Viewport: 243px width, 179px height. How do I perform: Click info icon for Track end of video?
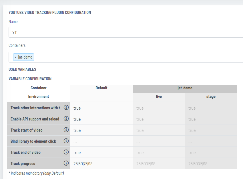pos(66,152)
